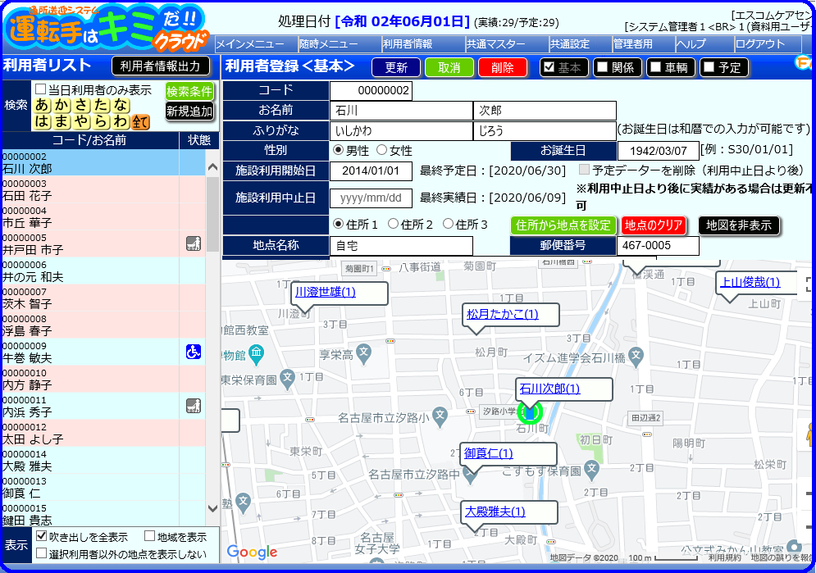The image size is (816, 573).
Task: Click the museum pin icon on map
Action: (x=256, y=354)
